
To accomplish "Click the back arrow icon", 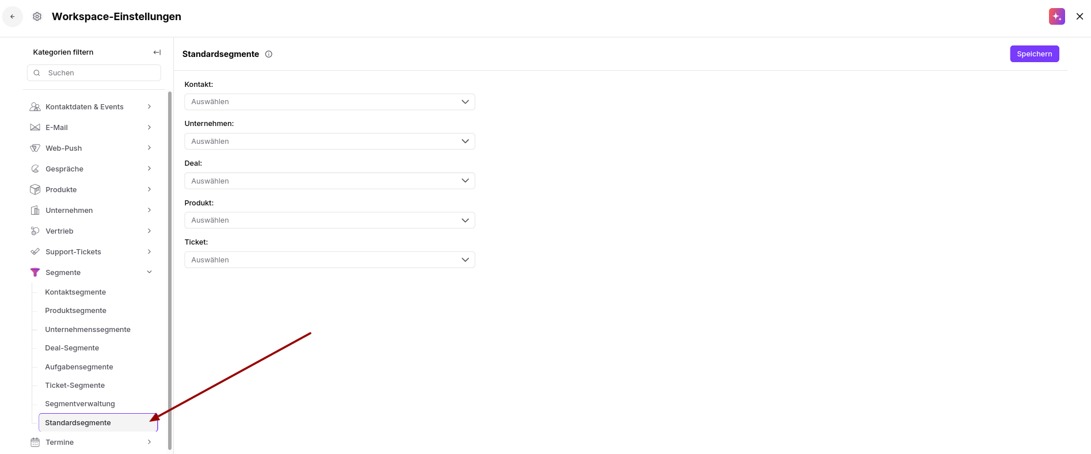I will click(x=13, y=17).
